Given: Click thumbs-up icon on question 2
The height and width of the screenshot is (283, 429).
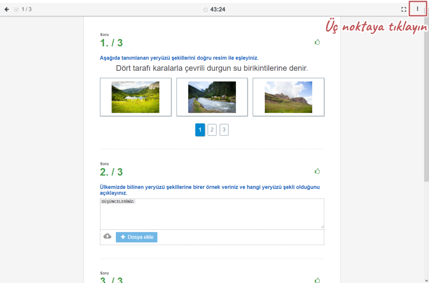Looking at the screenshot, I should pos(317,171).
